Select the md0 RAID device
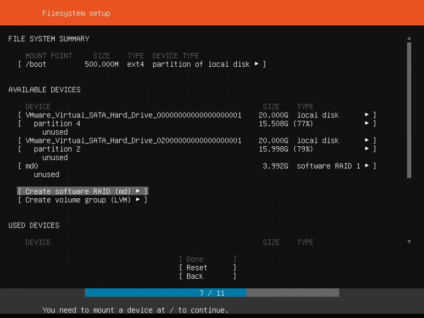 [x=197, y=166]
